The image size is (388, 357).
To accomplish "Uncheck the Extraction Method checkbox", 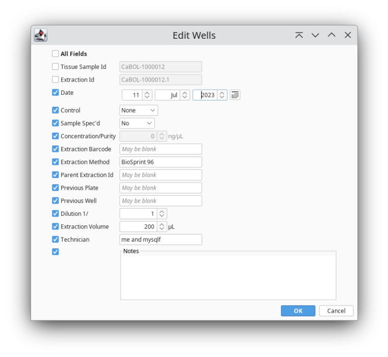I will pyautogui.click(x=56, y=162).
